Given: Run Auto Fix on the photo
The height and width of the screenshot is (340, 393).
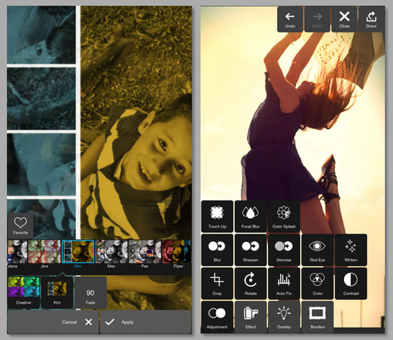Looking at the screenshot, I should coord(284,283).
